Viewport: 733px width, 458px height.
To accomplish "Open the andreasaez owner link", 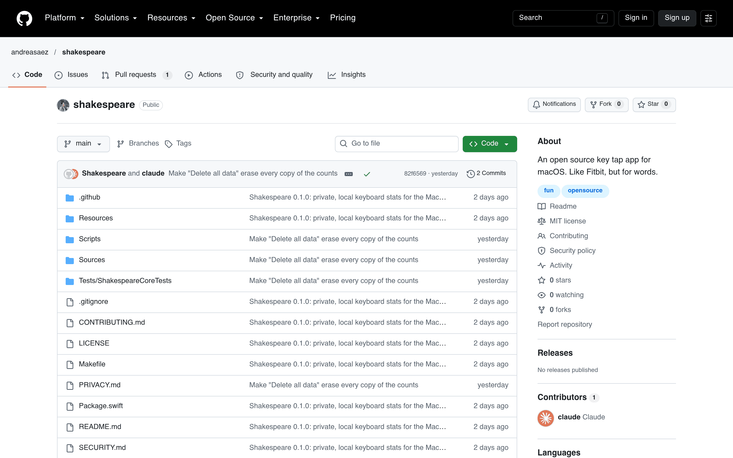I will (30, 52).
